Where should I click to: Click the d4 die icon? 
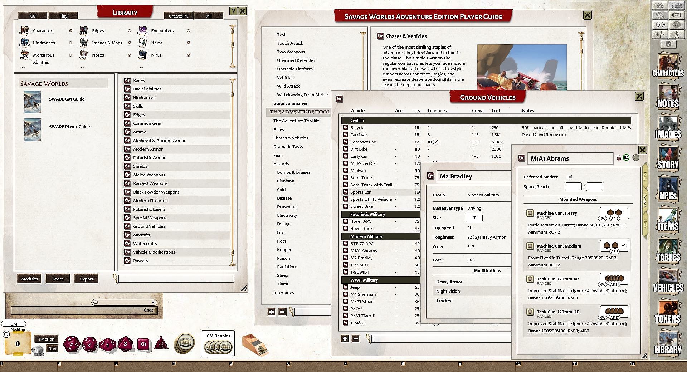point(161,343)
